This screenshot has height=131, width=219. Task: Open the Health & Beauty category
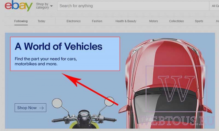[x=126, y=21]
